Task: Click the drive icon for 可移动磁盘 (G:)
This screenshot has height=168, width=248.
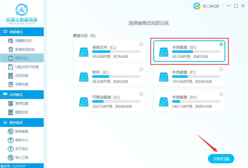Action: pos(84,102)
